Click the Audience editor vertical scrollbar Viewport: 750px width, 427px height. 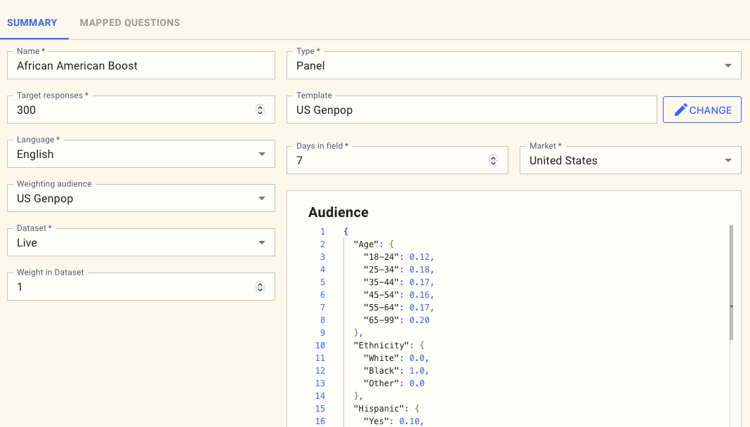point(730,281)
